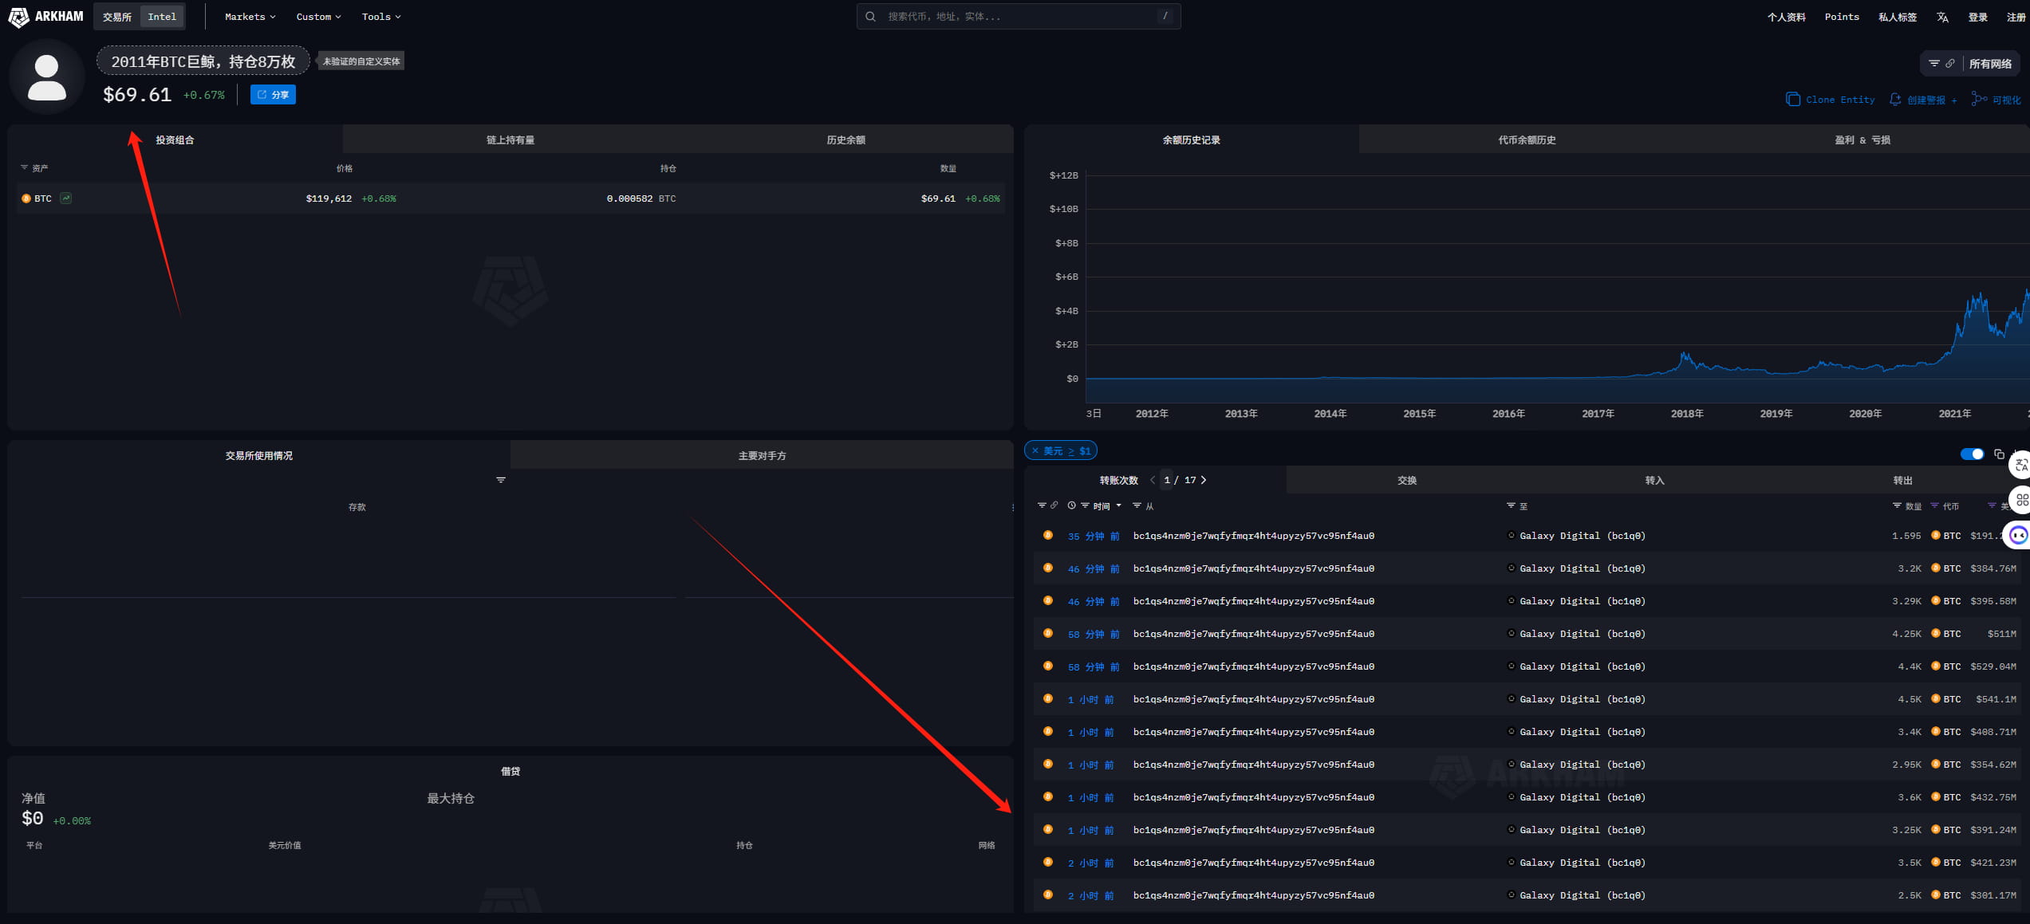Click the leftmost filter icon in transfers header
The image size is (2030, 924).
point(1042,505)
